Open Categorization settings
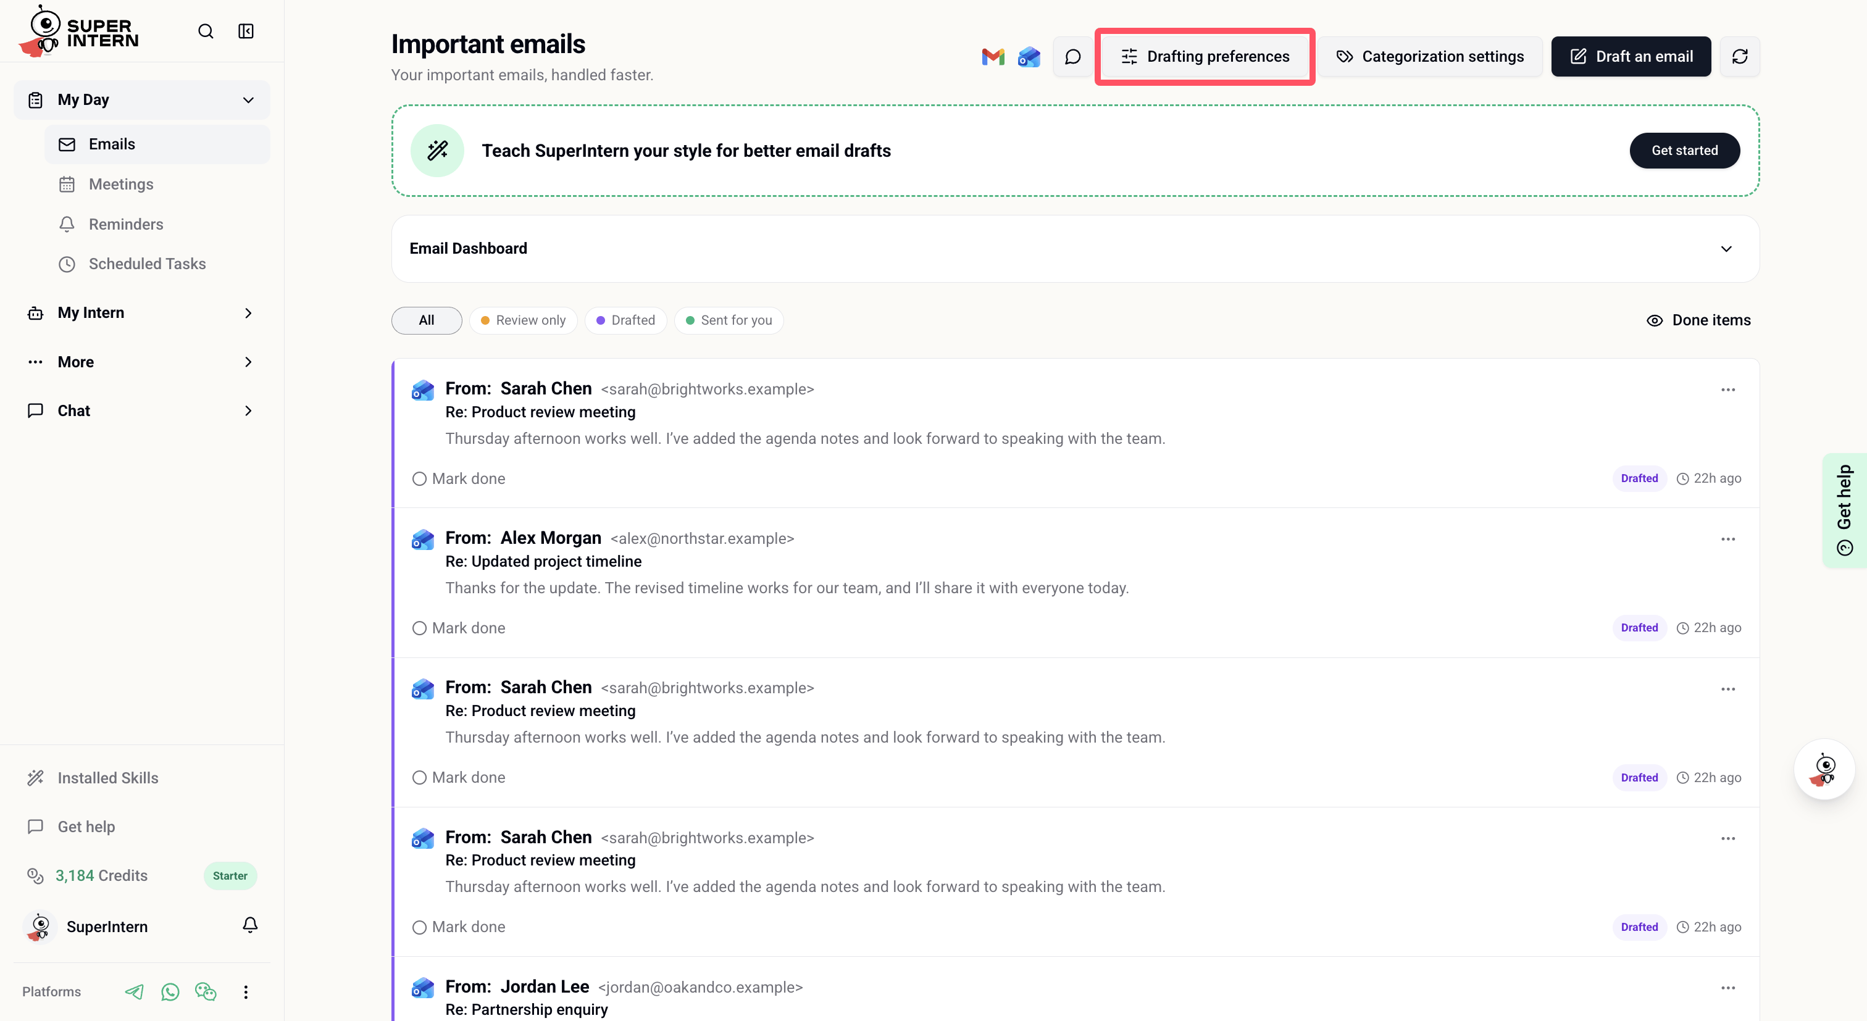 pyautogui.click(x=1430, y=57)
